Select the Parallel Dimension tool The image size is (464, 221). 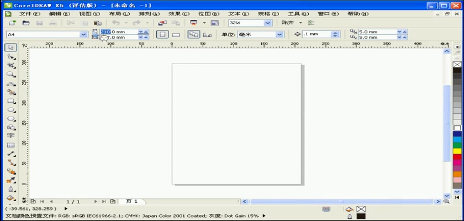click(11, 154)
